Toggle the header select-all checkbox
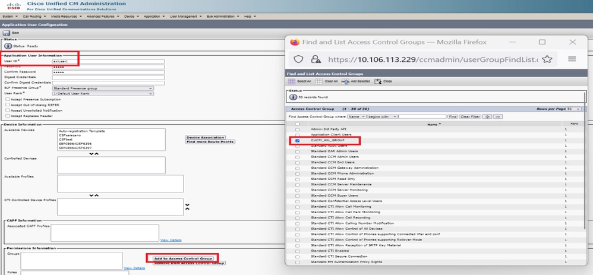Screen dimensions: 593x275 (297, 124)
